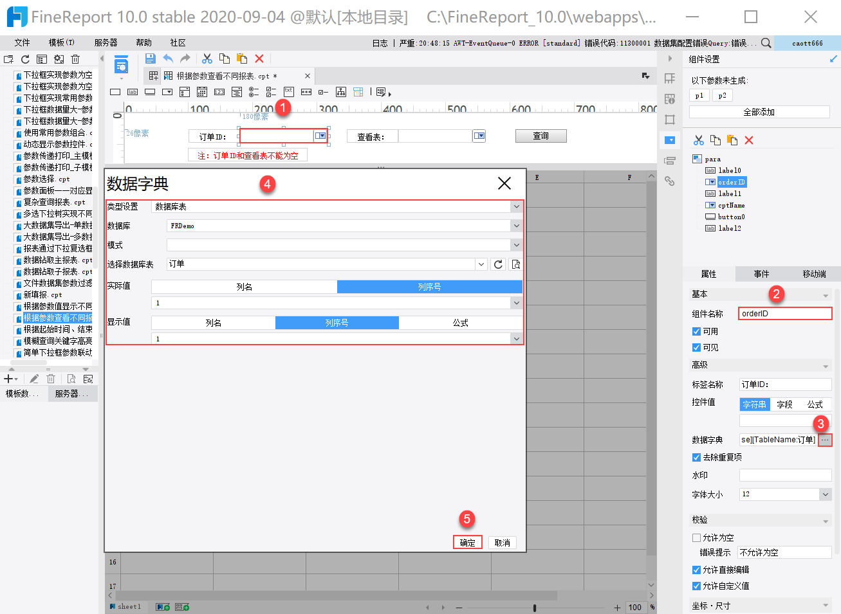The height and width of the screenshot is (614, 841).
Task: Uncheck the 可用 checkbox
Action: (x=696, y=332)
